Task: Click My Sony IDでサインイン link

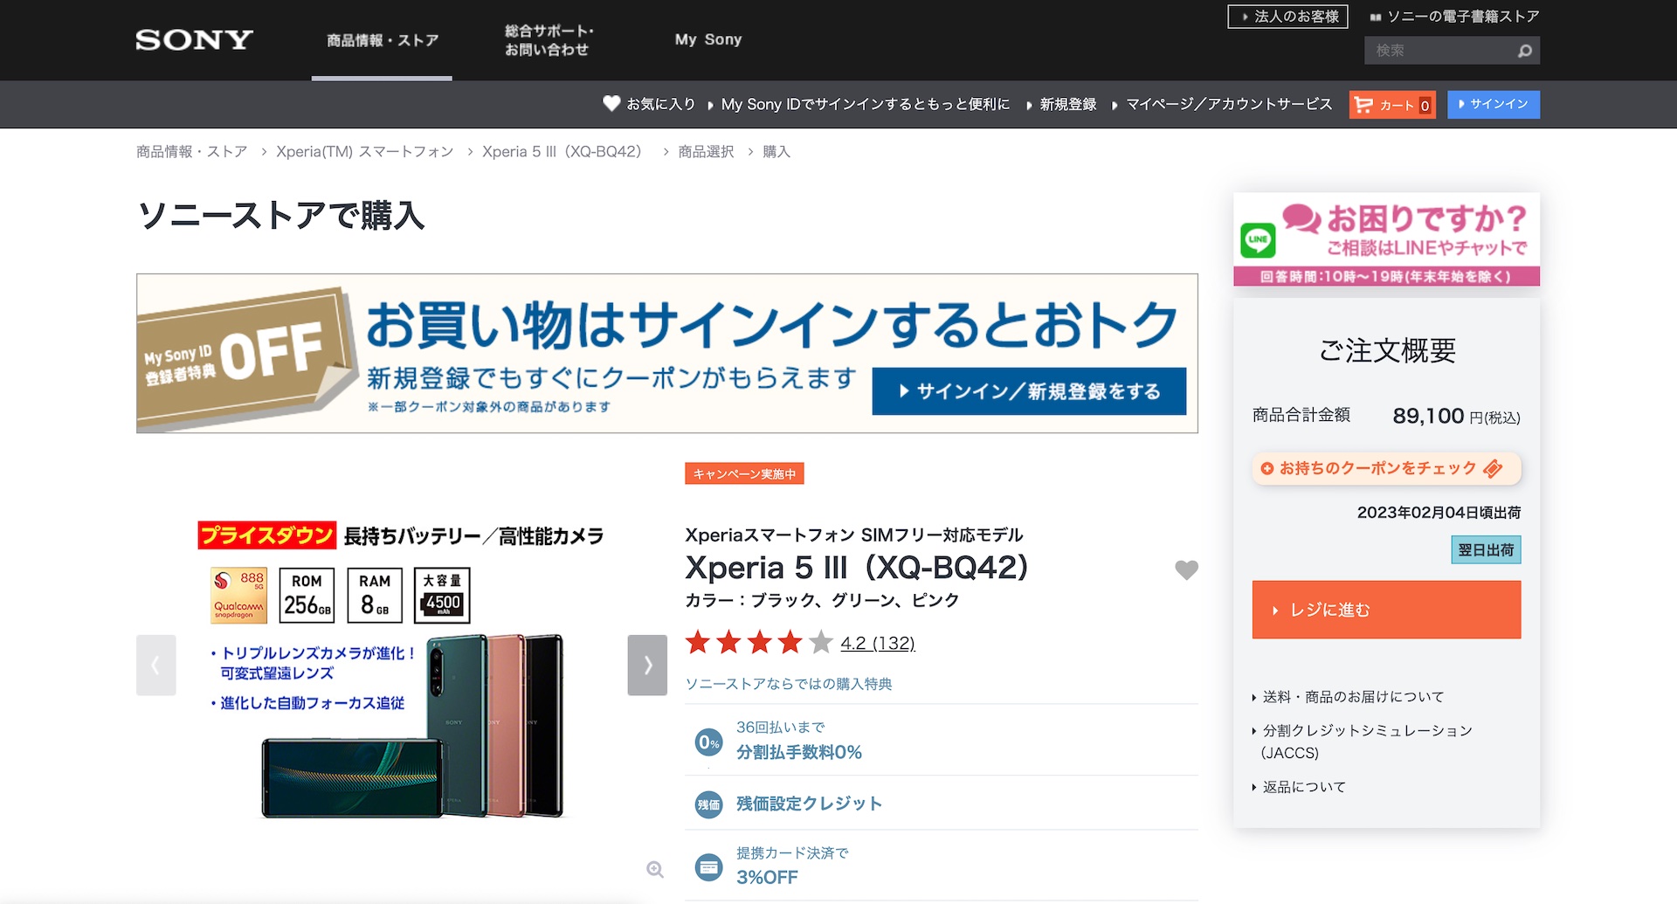Action: coord(865,104)
